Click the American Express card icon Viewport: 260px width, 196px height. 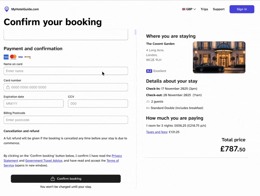[6, 57]
